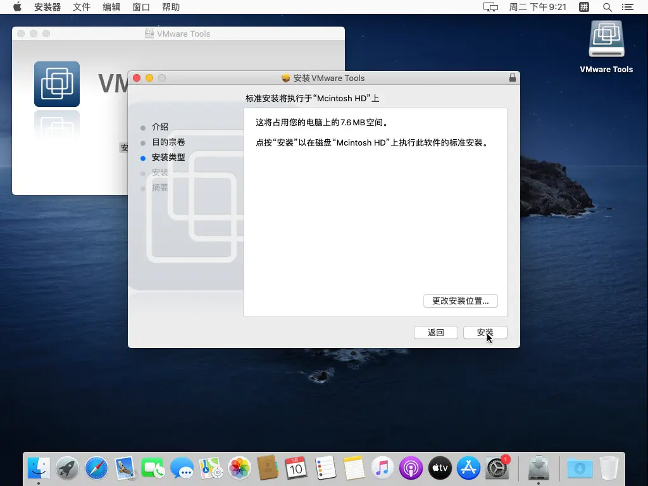Viewport: 648px width, 486px height.
Task: Open Photos from the Dock
Action: (x=239, y=468)
